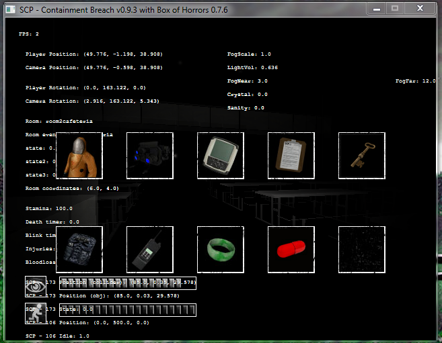Click the SCP window title bar icon
The image size is (442, 343).
(11, 9)
